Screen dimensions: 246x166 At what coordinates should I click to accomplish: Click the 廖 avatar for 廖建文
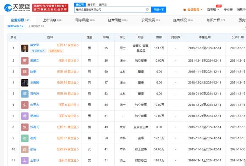pyautogui.click(x=24, y=61)
